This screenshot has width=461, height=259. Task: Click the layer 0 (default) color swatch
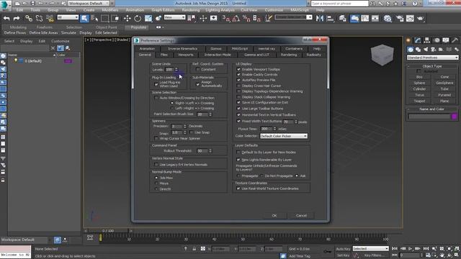[68, 61]
